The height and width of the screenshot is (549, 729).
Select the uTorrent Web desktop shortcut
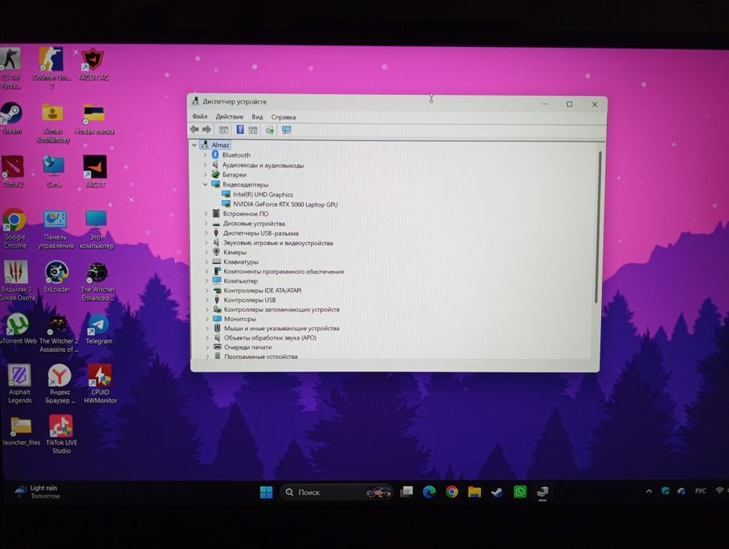tap(18, 329)
